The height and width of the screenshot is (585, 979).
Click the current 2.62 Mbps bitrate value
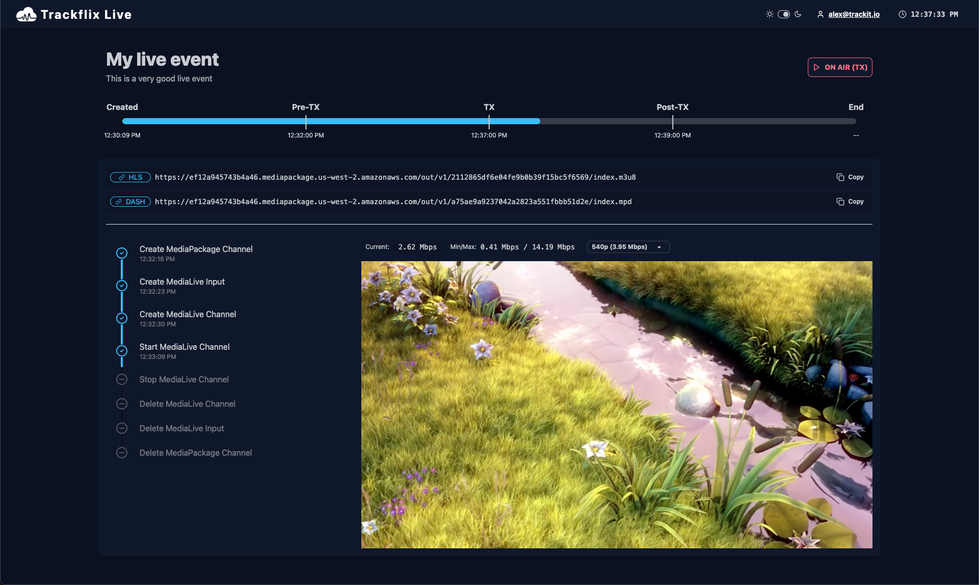click(x=417, y=247)
